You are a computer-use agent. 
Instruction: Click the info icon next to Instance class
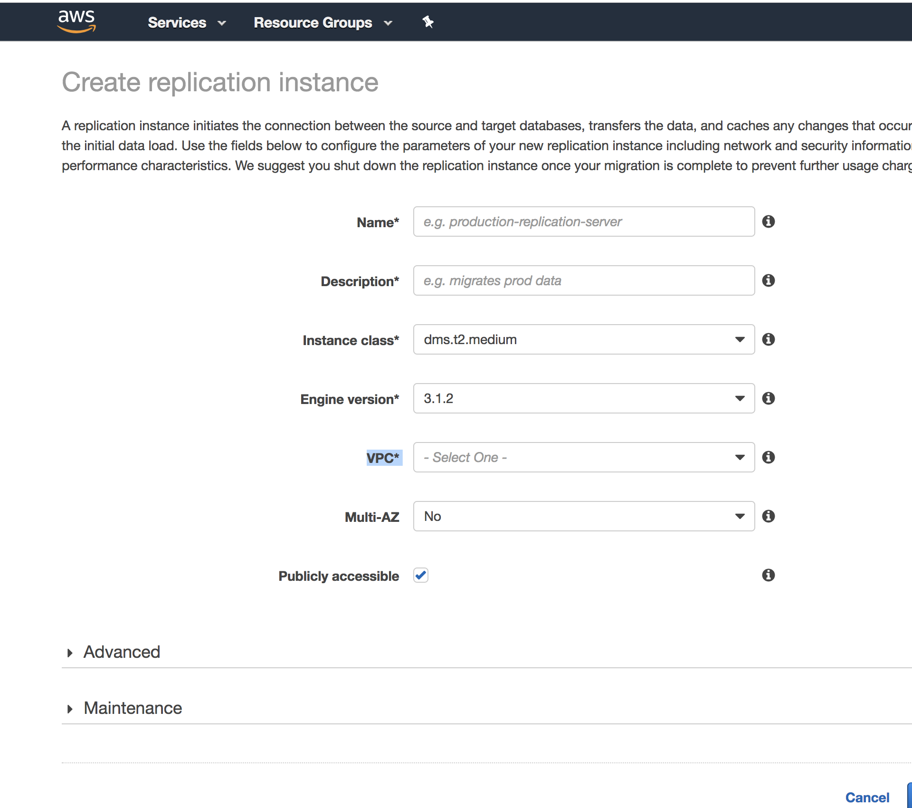769,339
